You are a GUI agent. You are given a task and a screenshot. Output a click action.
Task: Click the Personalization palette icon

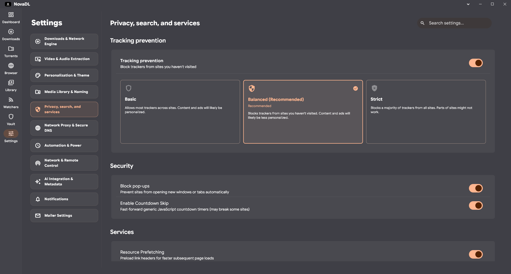pos(38,75)
